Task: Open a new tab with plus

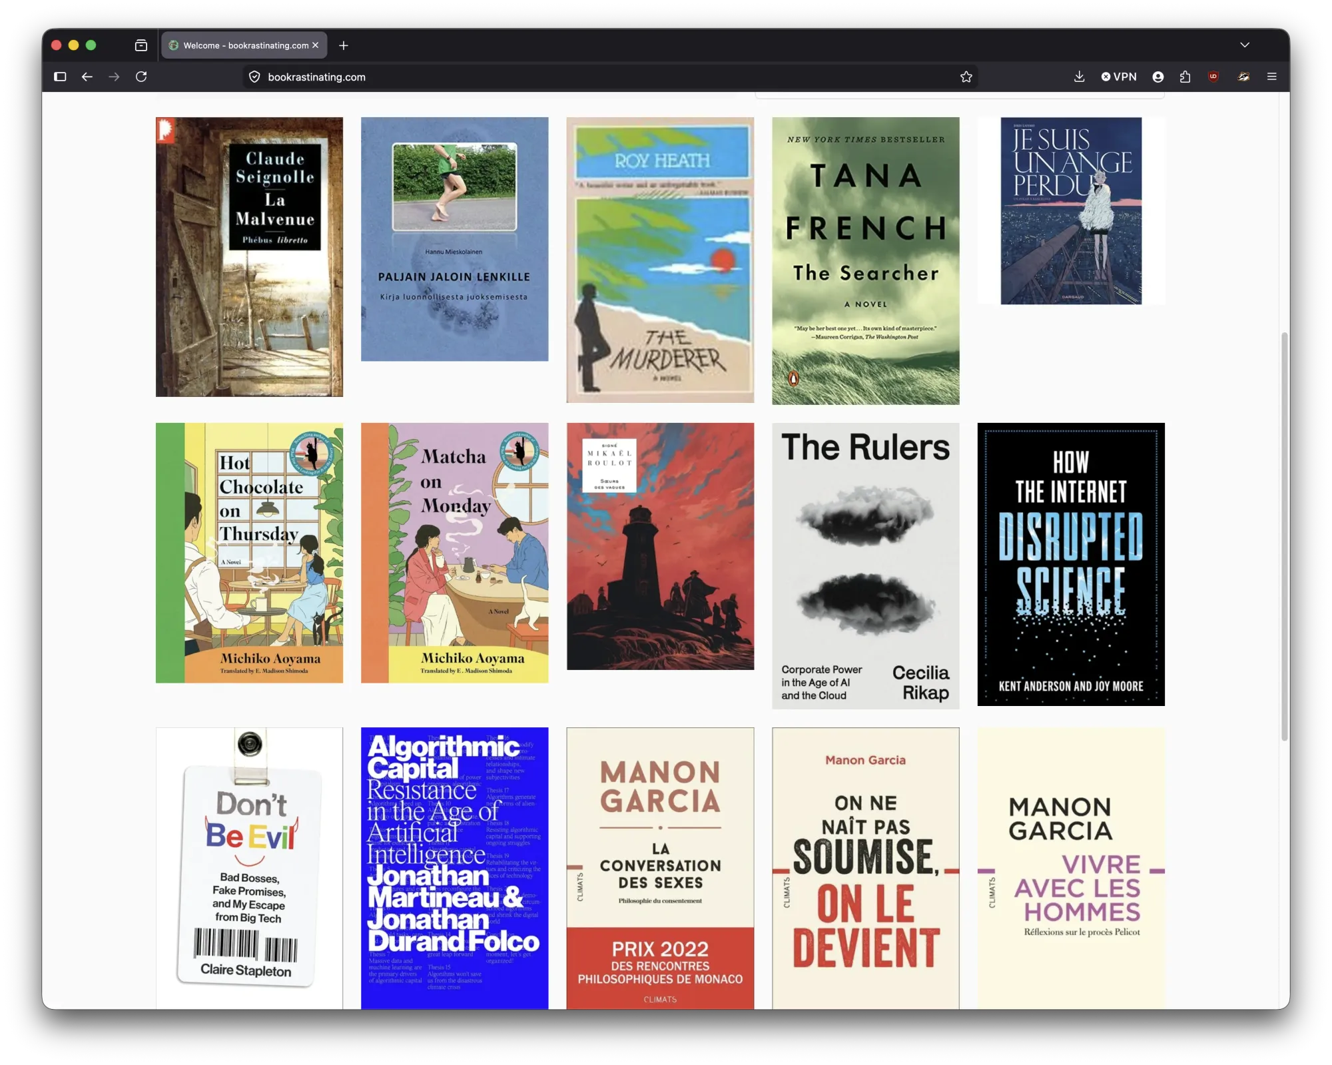Action: (344, 45)
